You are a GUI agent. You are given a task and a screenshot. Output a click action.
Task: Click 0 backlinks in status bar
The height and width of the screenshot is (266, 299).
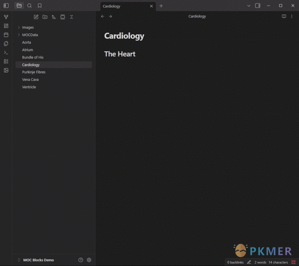pos(235,262)
